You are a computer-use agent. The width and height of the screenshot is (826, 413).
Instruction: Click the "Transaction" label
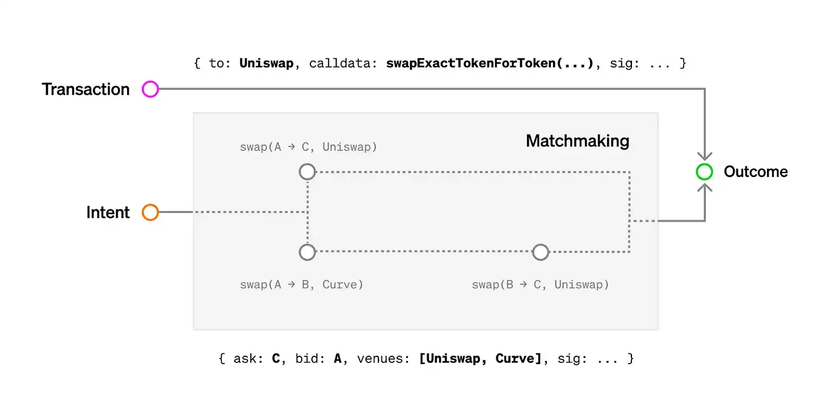(86, 90)
